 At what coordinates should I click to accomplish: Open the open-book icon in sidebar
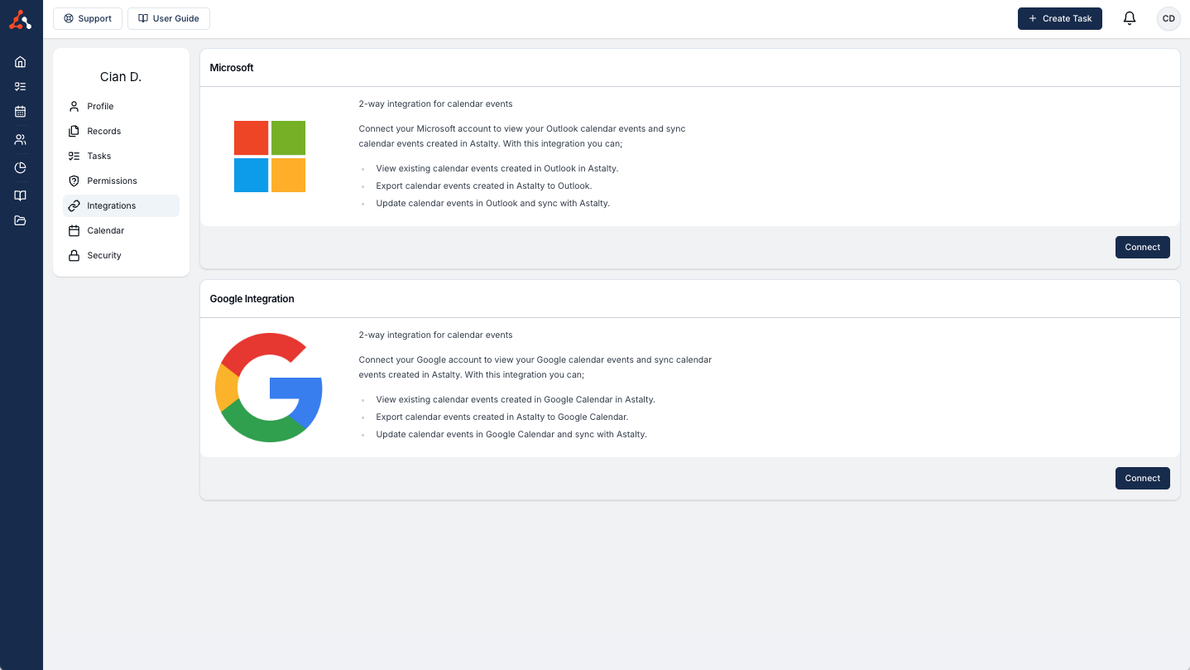click(x=21, y=195)
